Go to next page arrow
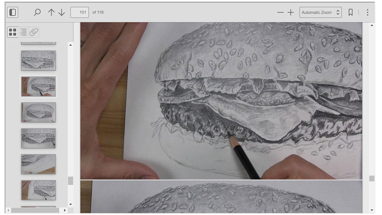382x215 pixels. click(x=62, y=12)
